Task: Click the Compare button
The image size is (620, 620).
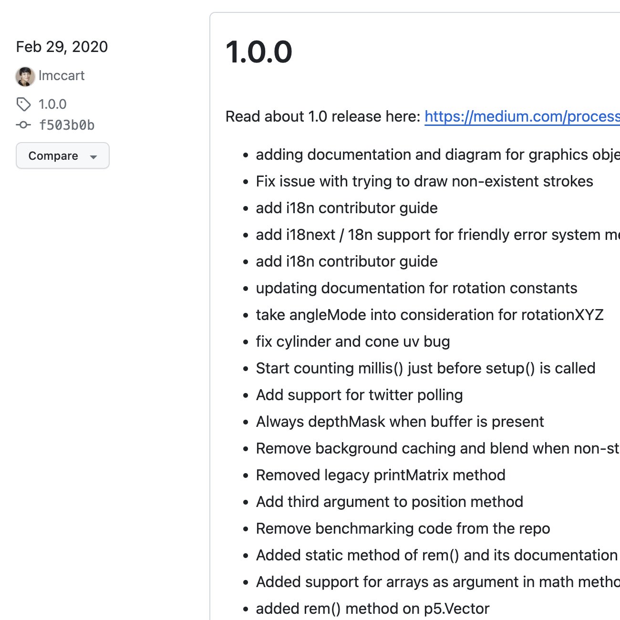Action: pos(62,155)
